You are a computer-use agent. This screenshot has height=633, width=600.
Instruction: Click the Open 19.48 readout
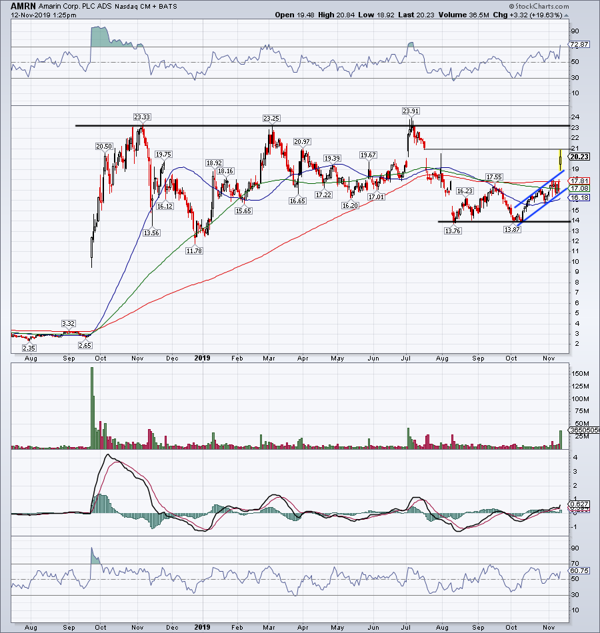click(x=295, y=15)
